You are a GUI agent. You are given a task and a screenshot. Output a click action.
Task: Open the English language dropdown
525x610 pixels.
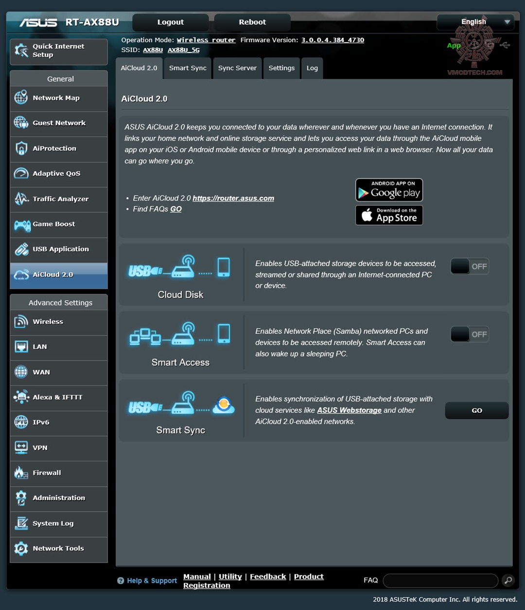tap(475, 22)
